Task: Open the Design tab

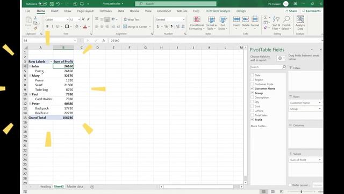Action: pos(241,11)
